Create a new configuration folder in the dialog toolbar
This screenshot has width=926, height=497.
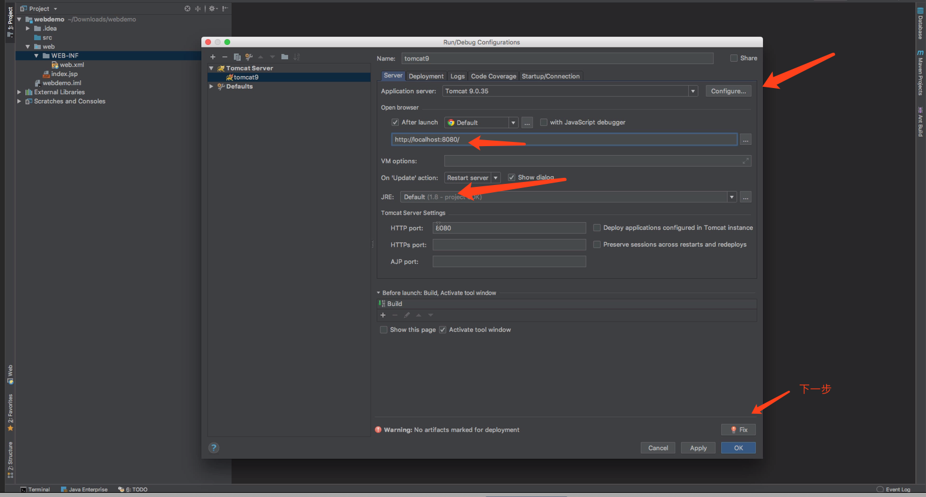pos(285,57)
